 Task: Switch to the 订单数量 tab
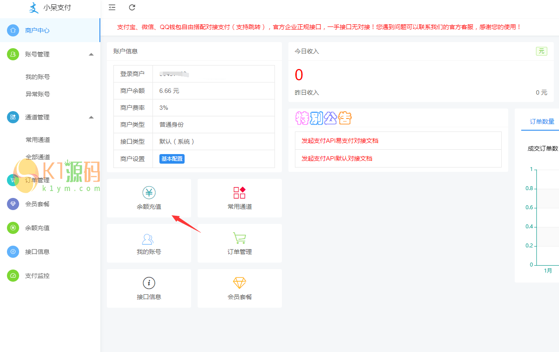(x=542, y=122)
